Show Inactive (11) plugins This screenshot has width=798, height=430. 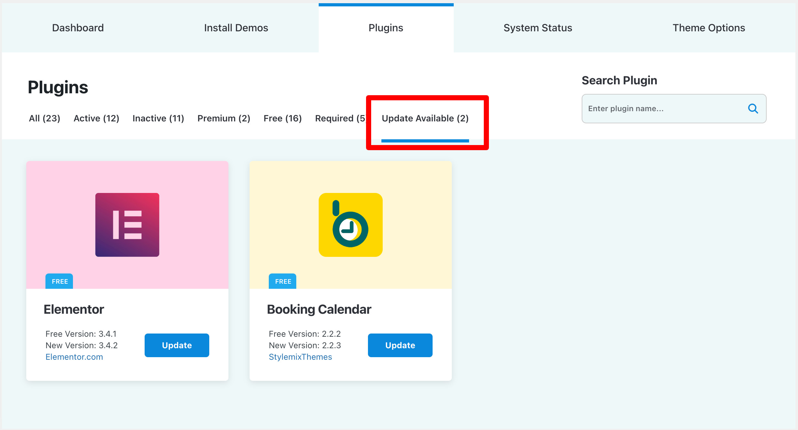point(158,118)
